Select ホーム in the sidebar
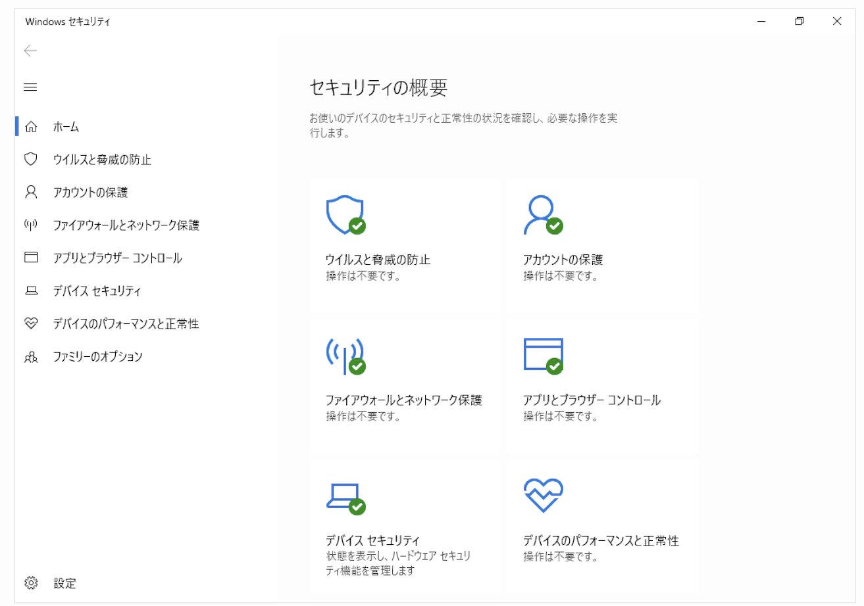864x606 pixels. pyautogui.click(x=66, y=126)
